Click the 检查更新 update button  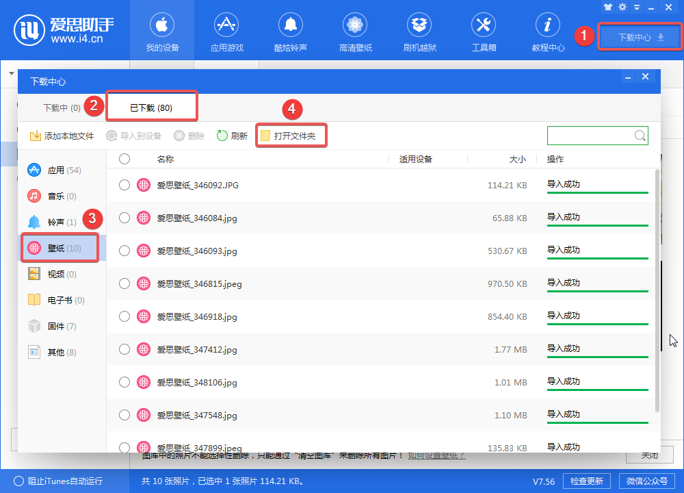tap(586, 481)
